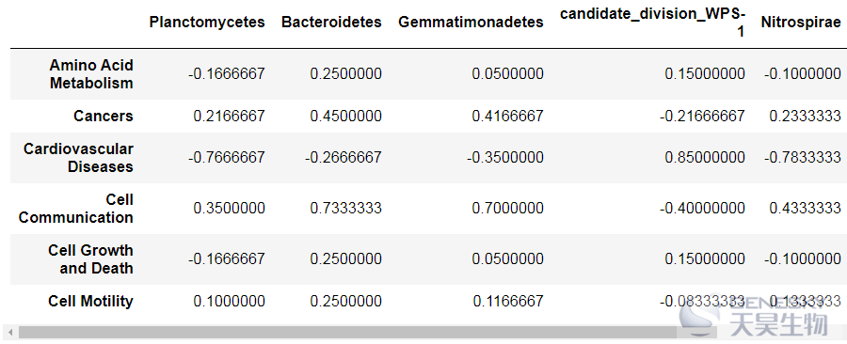Click the Gemmatimonadetes column header

click(x=471, y=23)
